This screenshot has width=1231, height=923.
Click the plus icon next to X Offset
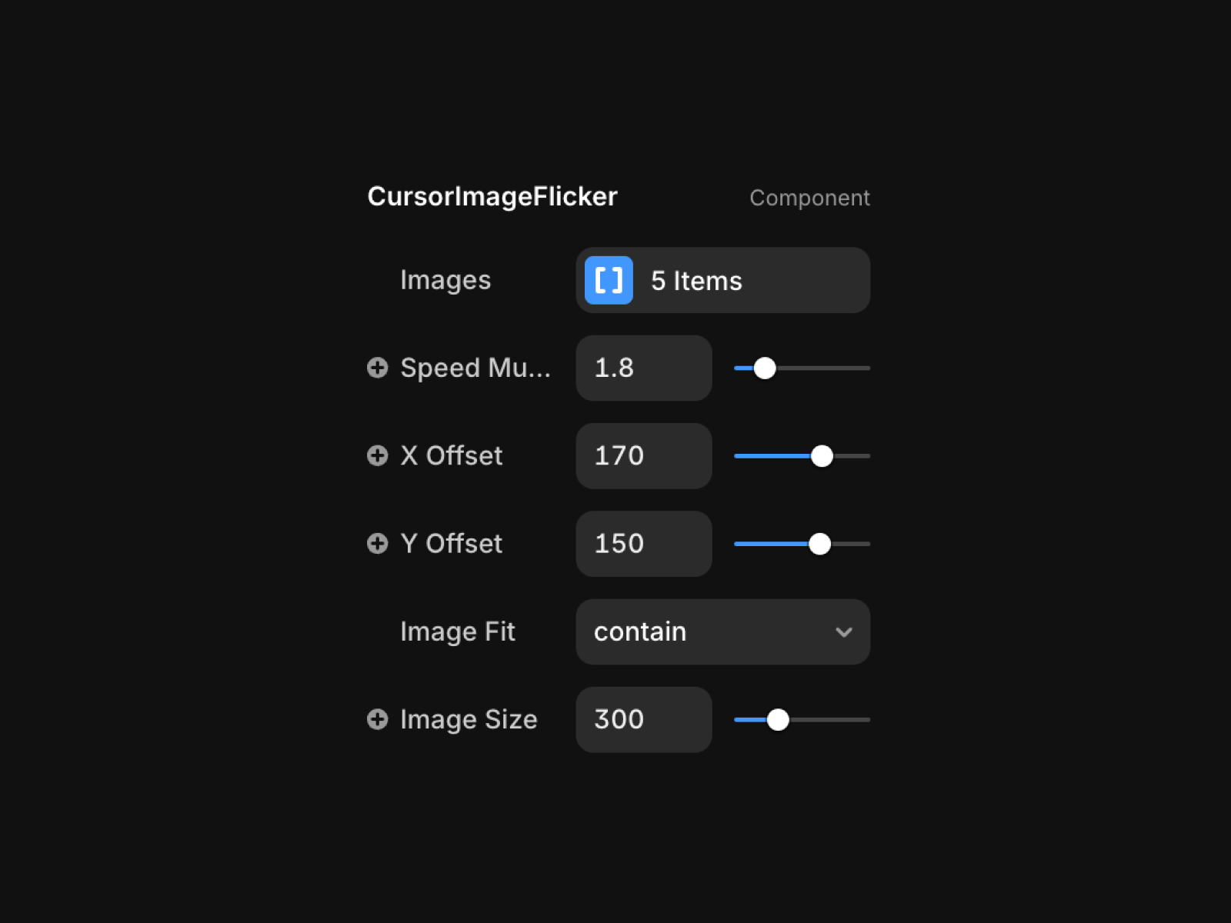coord(377,455)
